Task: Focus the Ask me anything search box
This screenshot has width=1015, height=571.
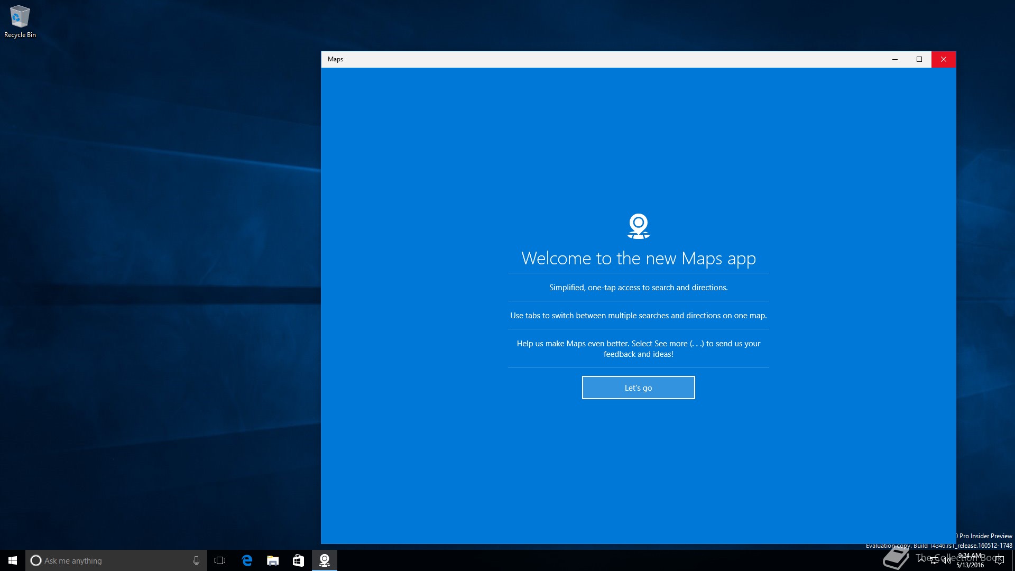Action: [x=116, y=560]
